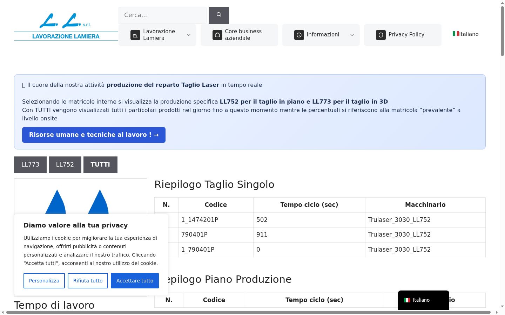The height and width of the screenshot is (315, 505).
Task: Click the Italian flag next to Italiano in header
Action: pos(456,34)
